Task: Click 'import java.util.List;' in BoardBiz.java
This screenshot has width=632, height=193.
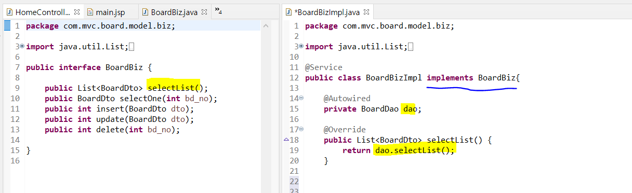Action: click(x=77, y=46)
